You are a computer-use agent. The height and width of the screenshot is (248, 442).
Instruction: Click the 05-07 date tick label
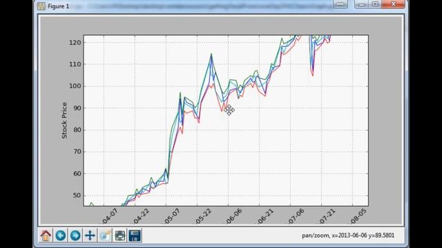(x=172, y=217)
